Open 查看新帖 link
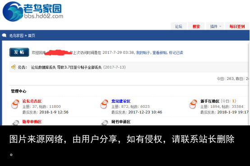 tap(160, 53)
